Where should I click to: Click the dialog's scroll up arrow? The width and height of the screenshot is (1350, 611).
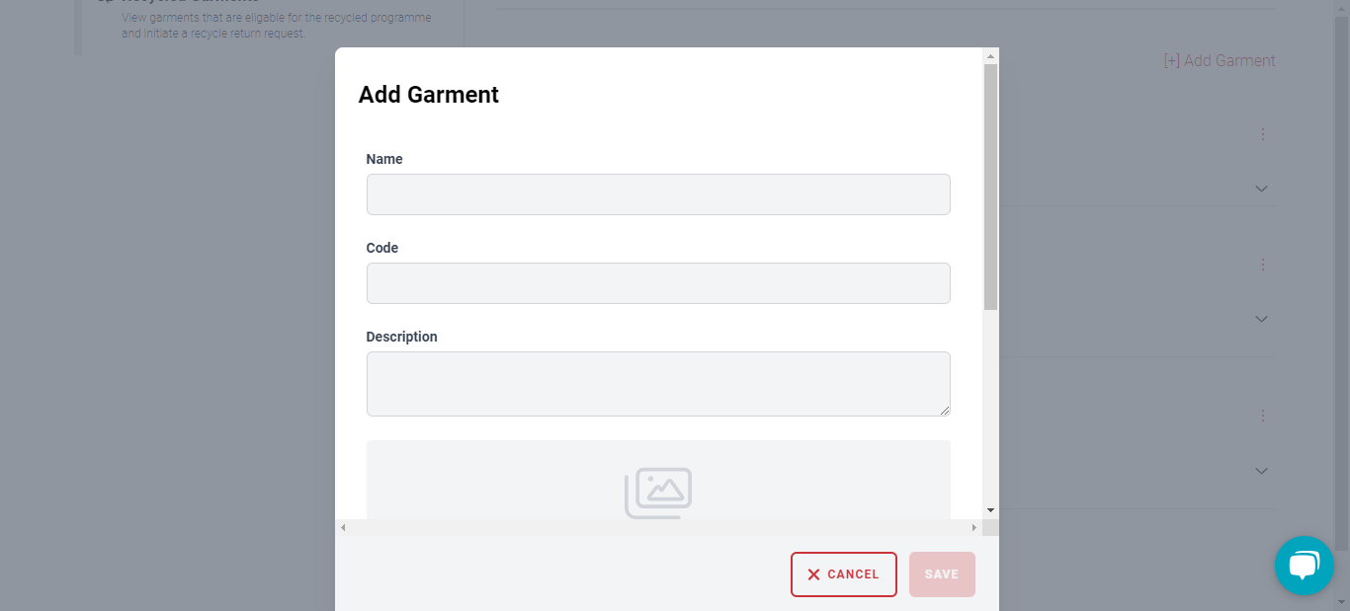click(x=990, y=56)
